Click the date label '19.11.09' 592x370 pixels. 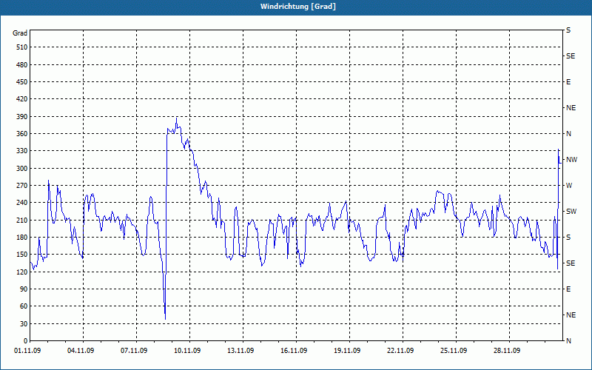coord(347,351)
